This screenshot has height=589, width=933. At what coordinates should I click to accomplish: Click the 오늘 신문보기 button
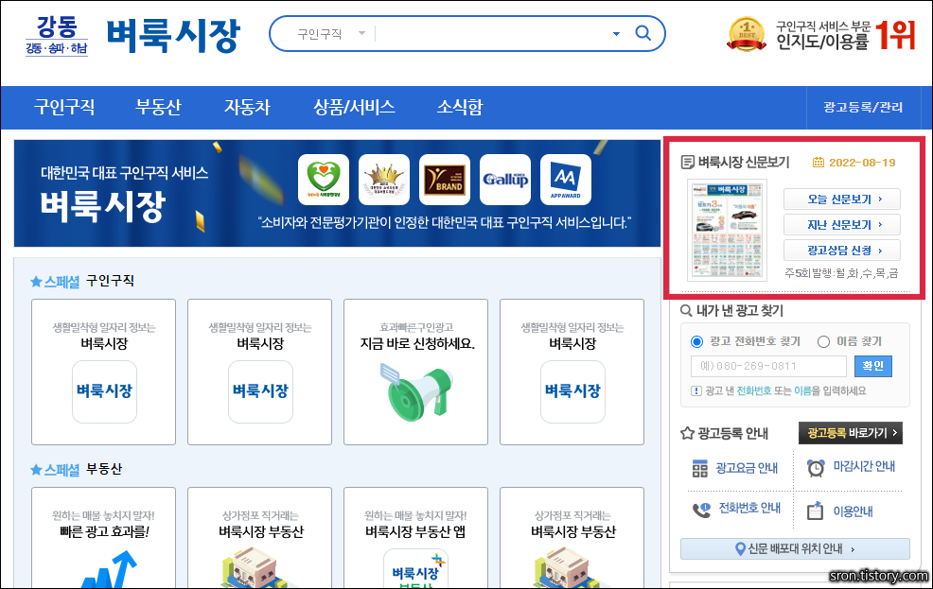[842, 199]
